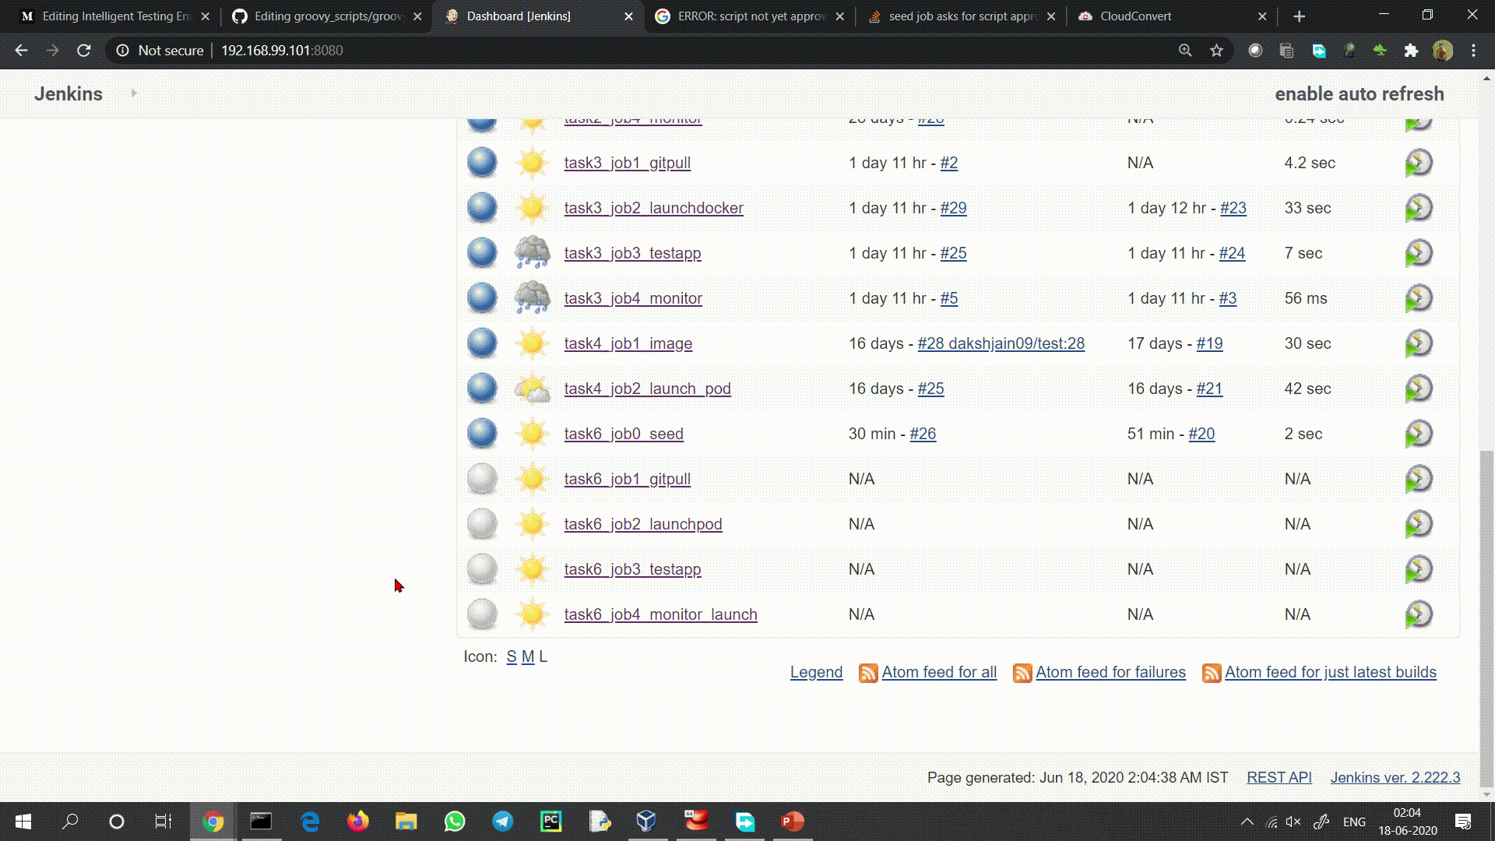Open WhatsApp from the taskbar
Screen dimensions: 1495x841
coord(454,822)
